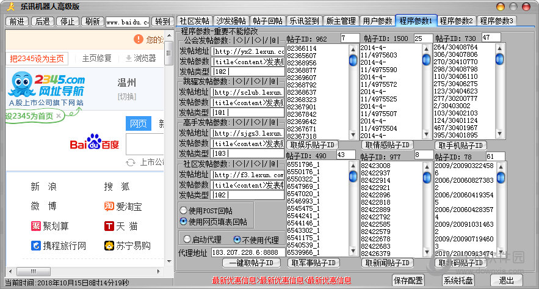This screenshot has width=539, height=289.
Task: Click the 公会发帖 发帖参数 field
Action: (248, 62)
